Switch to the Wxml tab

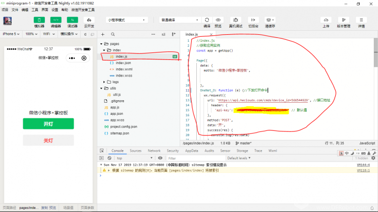click(x=273, y=151)
